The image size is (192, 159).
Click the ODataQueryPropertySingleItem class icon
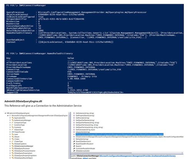pos(13,156)
